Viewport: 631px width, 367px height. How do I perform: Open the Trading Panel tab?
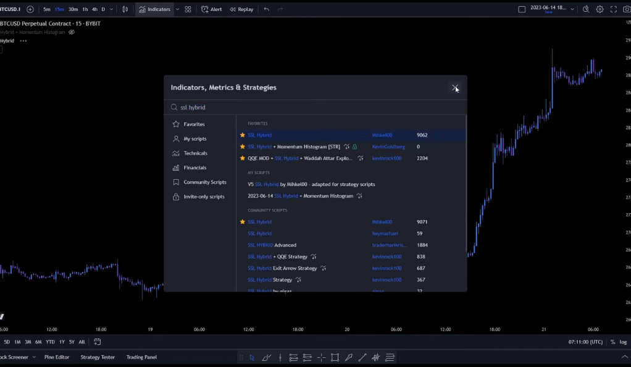(x=141, y=357)
